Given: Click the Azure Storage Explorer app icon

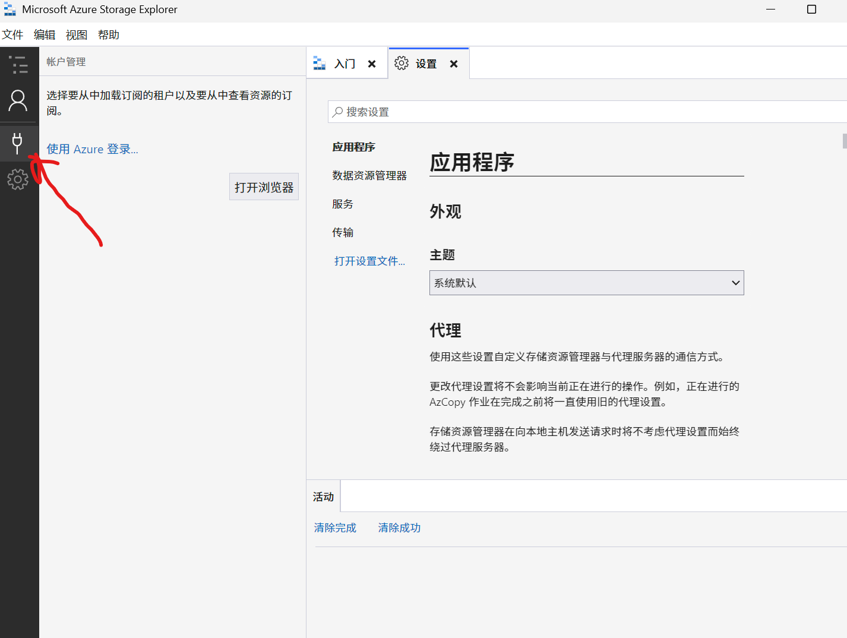Looking at the screenshot, I should tap(10, 10).
